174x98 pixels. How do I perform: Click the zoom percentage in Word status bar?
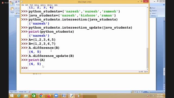point(145,92)
